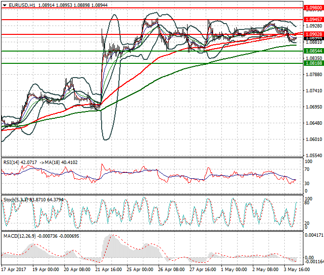Click the 25 Apr 00:00 time label

(x=140, y=270)
